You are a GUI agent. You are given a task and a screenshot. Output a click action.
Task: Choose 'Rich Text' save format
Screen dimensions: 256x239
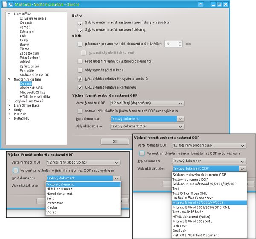[209, 226]
